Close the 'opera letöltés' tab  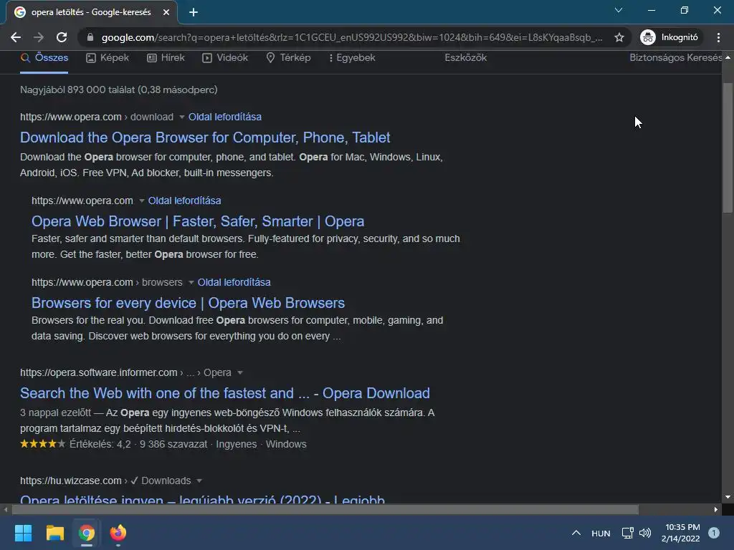(166, 12)
